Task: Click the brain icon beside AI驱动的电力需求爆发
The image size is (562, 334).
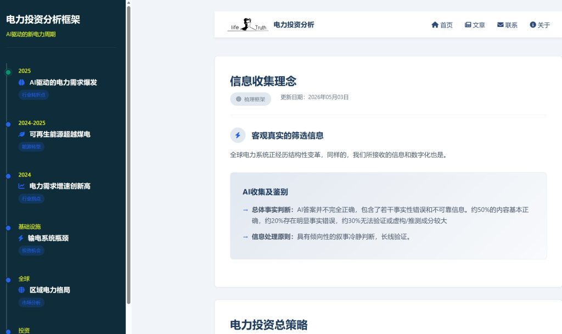Action: coord(21,82)
